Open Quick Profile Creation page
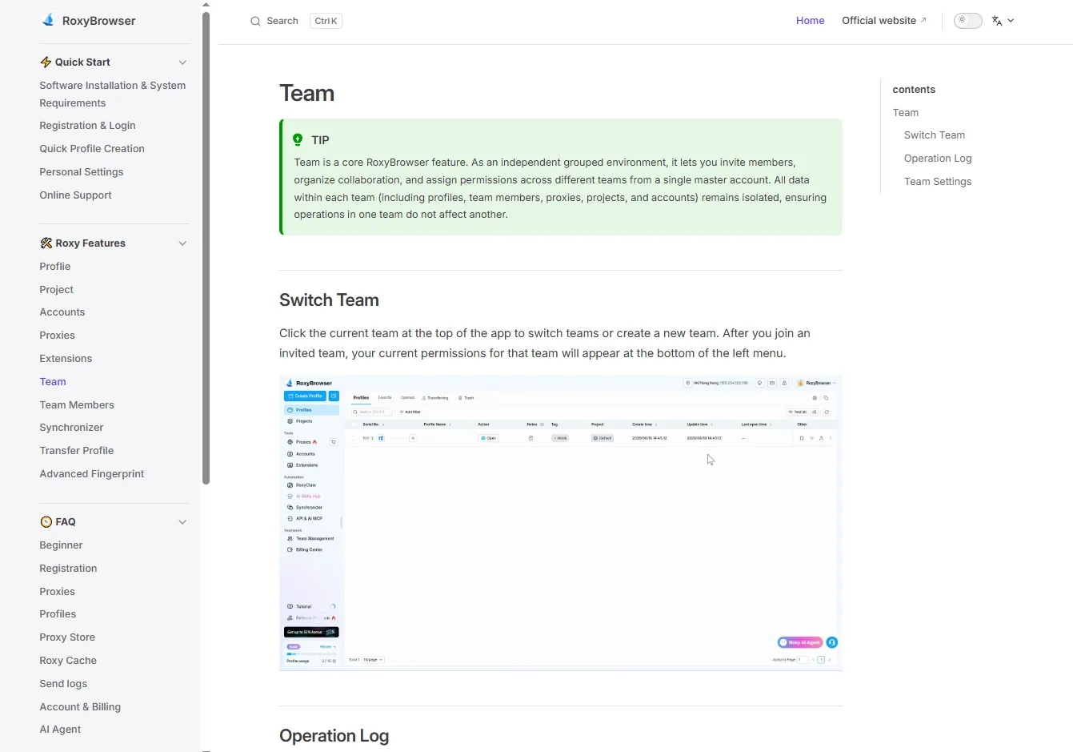Screen dimensions: 1073x752 [92, 149]
